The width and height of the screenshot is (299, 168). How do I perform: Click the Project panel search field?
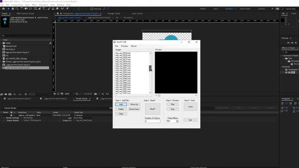click(x=26, y=35)
